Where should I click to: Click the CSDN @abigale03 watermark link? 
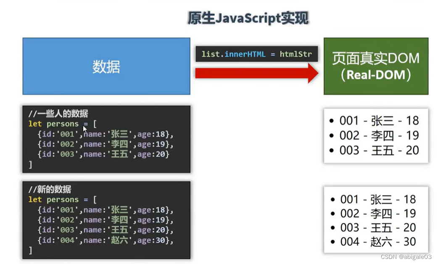(406, 257)
